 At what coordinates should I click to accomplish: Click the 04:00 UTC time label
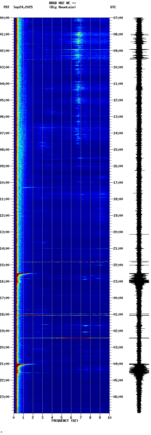(x=118, y=364)
